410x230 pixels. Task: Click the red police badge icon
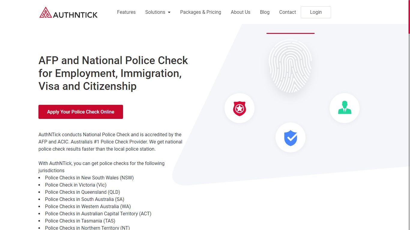click(240, 108)
